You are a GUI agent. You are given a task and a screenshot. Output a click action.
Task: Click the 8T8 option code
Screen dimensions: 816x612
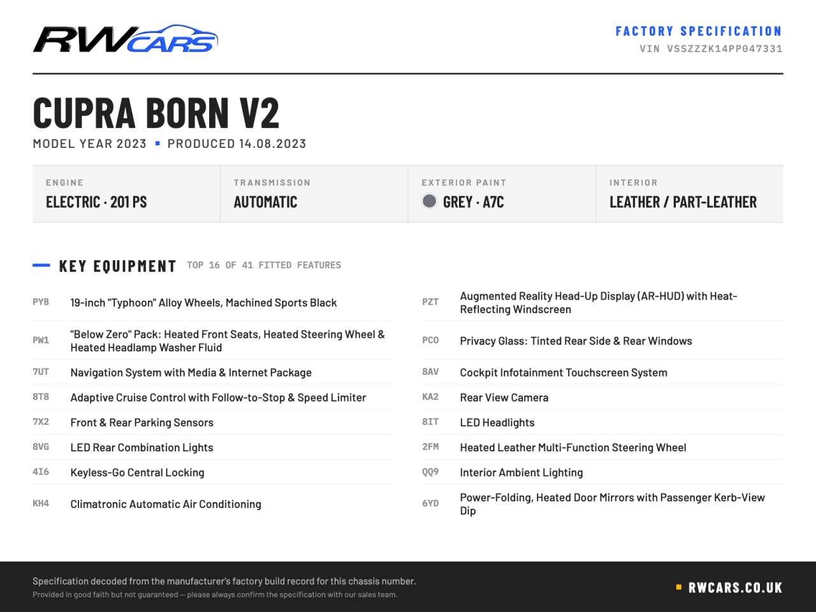(41, 397)
